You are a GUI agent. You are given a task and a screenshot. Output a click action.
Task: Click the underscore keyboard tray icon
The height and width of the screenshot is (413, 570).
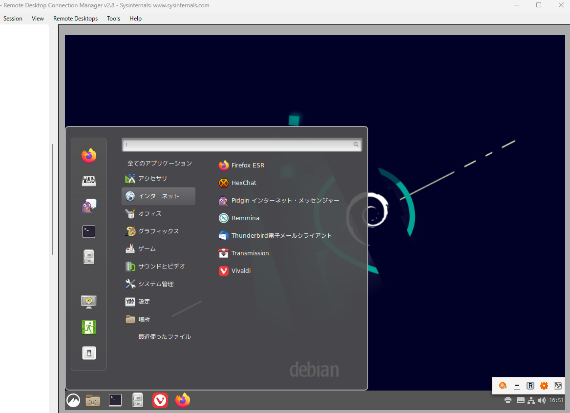click(517, 386)
